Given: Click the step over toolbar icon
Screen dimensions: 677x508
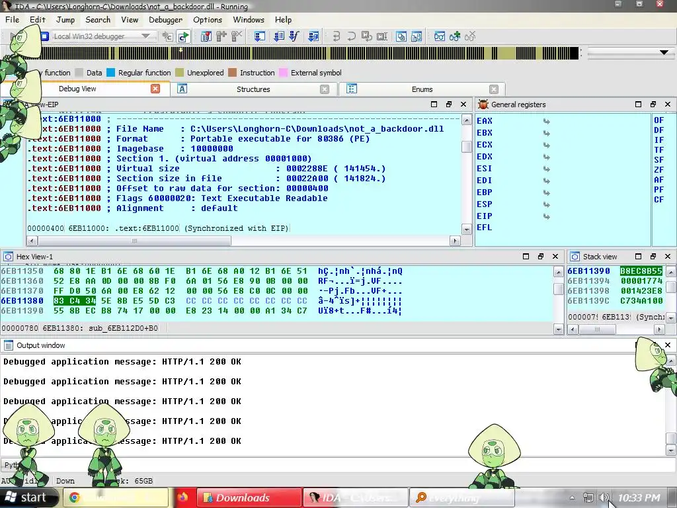Looking at the screenshot, I should [352, 36].
